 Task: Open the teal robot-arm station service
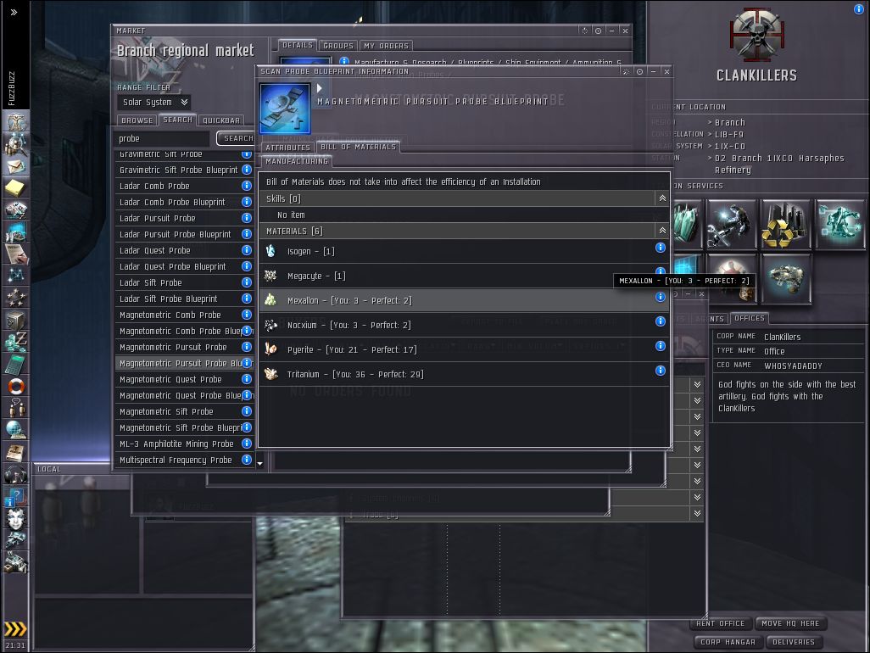(840, 224)
